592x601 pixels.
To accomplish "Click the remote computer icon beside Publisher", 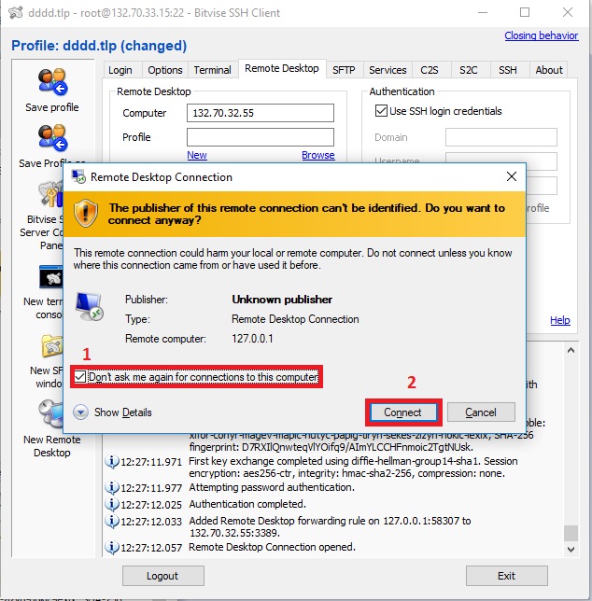I will click(90, 306).
